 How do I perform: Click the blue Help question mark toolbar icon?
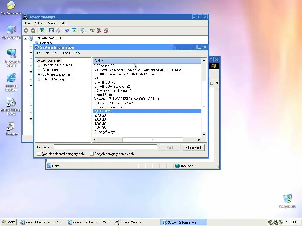click(67, 30)
